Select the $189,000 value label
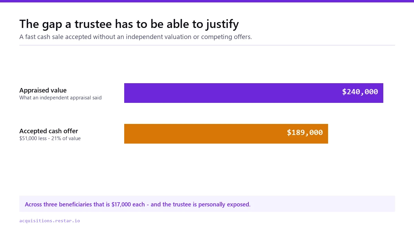Screen dimensions: 414x233 (305, 133)
